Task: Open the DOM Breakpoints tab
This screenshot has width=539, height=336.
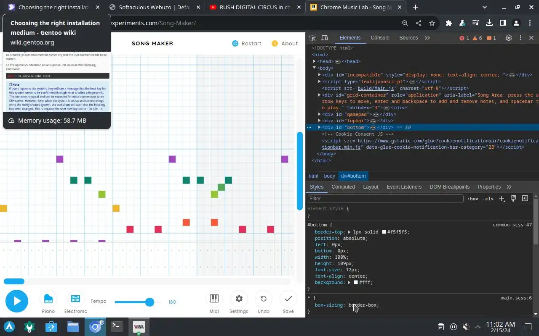Action: pos(449,187)
